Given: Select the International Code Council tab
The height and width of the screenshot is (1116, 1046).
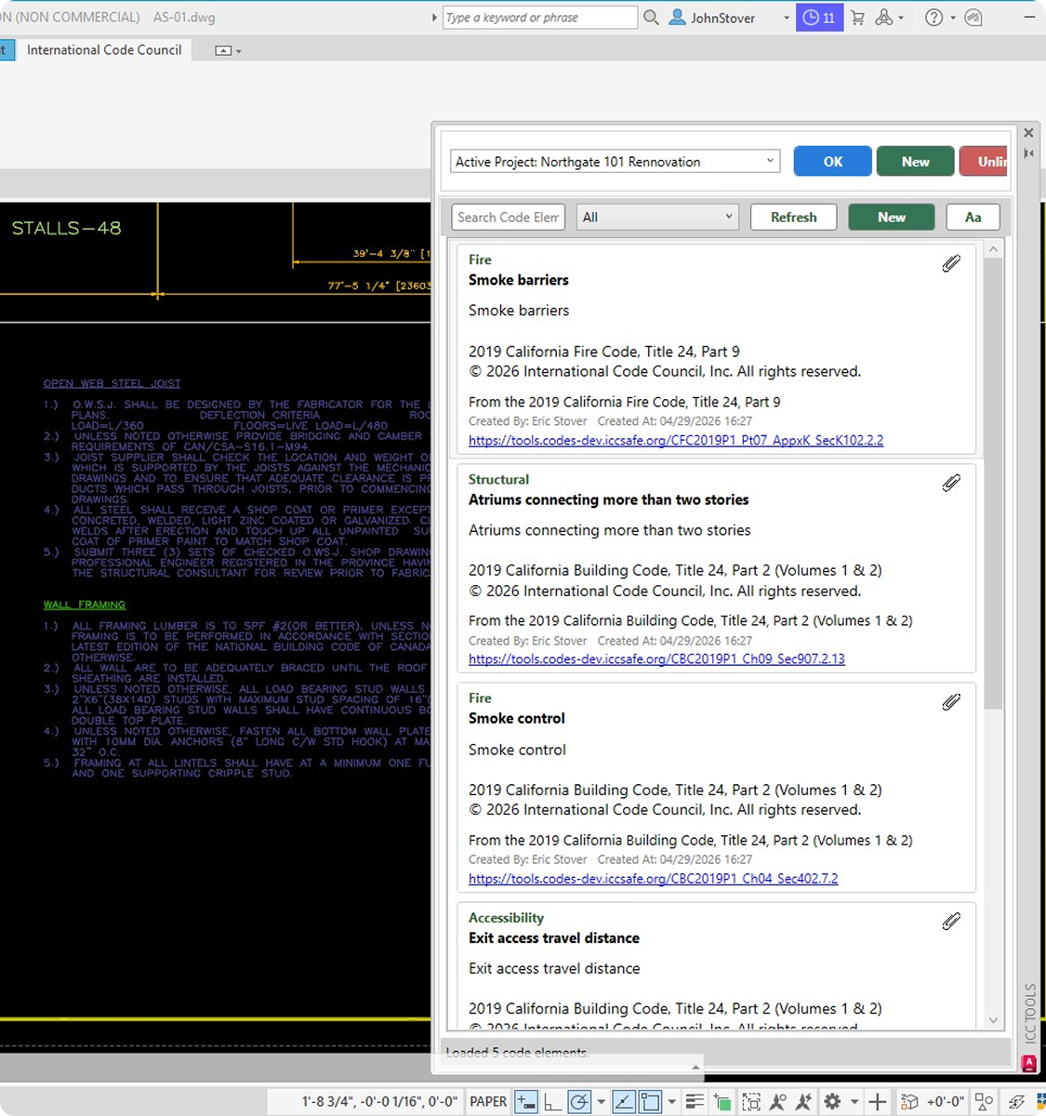Looking at the screenshot, I should [x=104, y=50].
